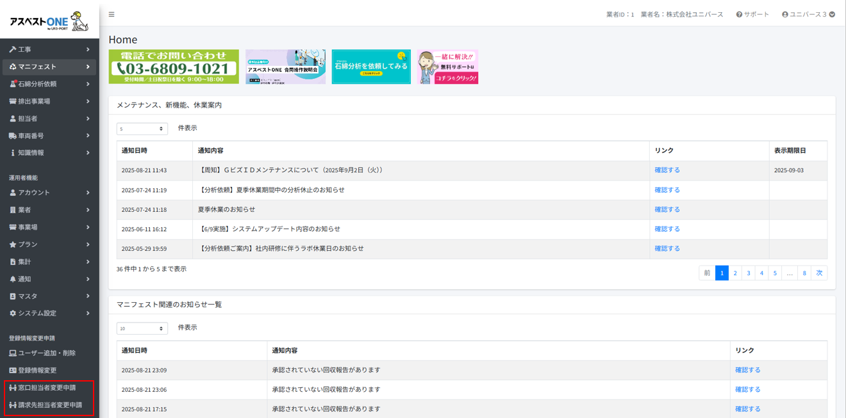This screenshot has height=418, width=846.
Task: Click the 工事 hammer icon in sidebar
Action: coord(12,49)
